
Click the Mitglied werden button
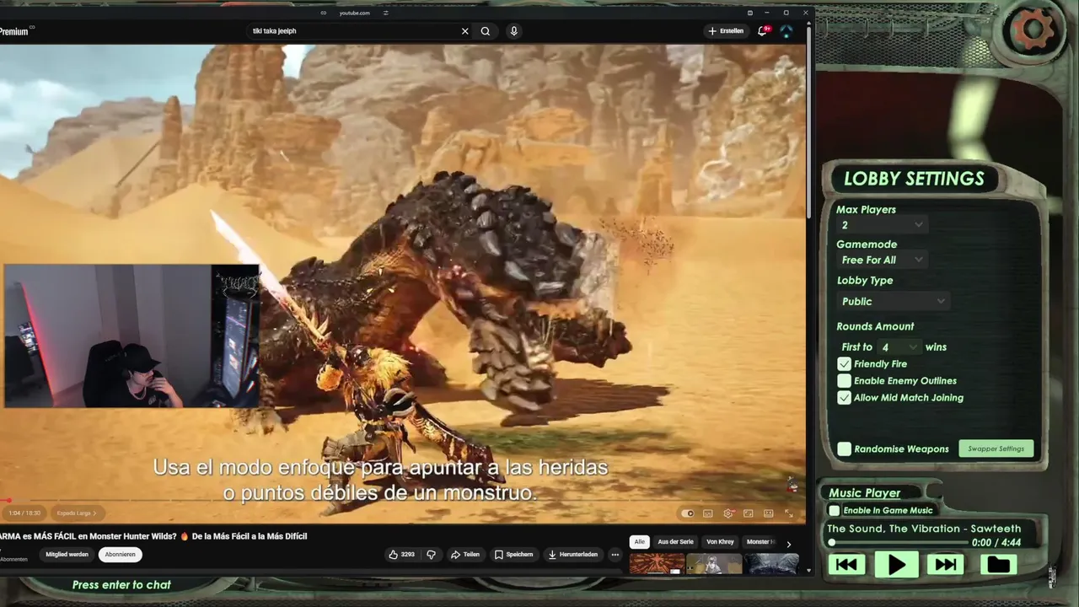pos(67,555)
